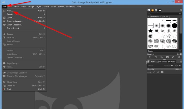This screenshot has width=184, height=109.
Task: Toggle the Lock position and size icon
Action: [x=158, y=72]
